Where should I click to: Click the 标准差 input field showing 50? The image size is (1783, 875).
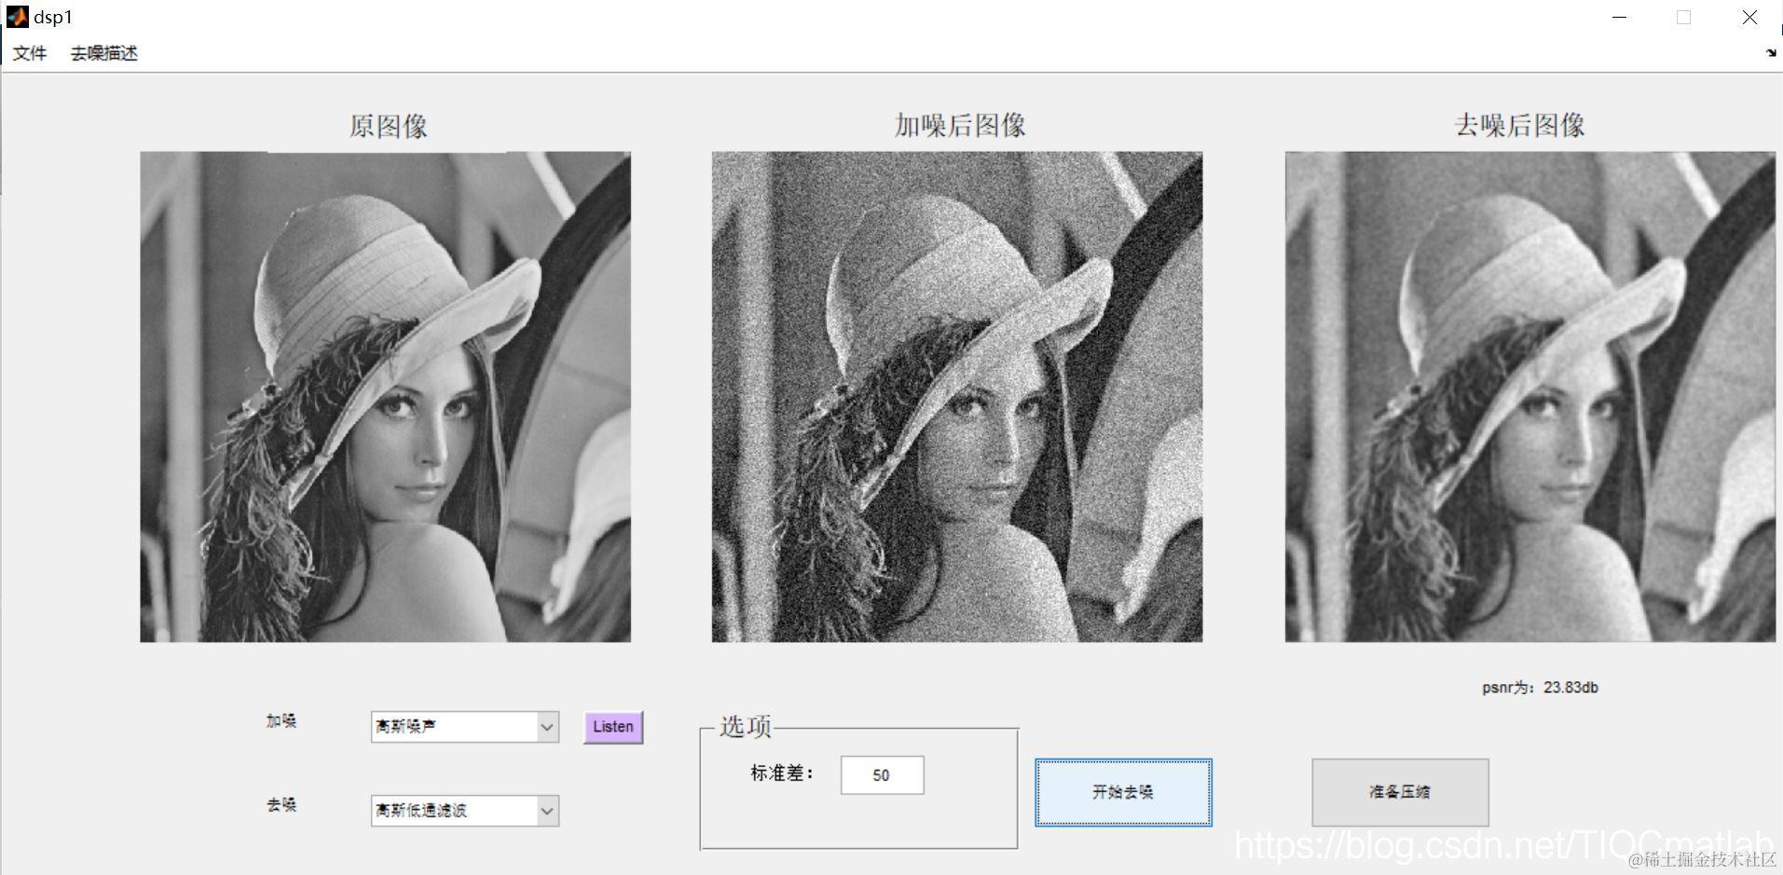pos(882,774)
